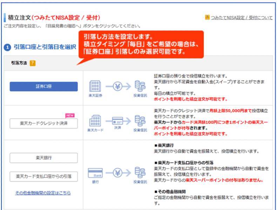Click the 楽天証券 building icon

[x=95, y=86]
